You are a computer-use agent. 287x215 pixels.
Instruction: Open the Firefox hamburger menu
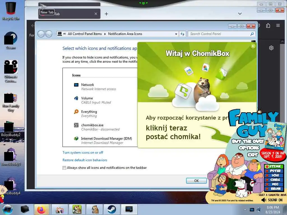278,25
